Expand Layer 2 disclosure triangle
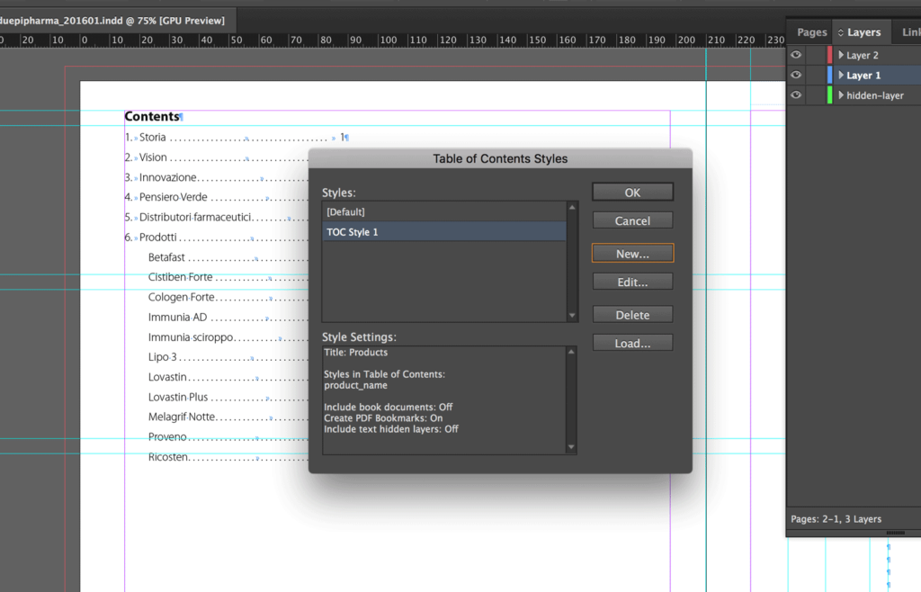921x592 pixels. pyautogui.click(x=841, y=56)
